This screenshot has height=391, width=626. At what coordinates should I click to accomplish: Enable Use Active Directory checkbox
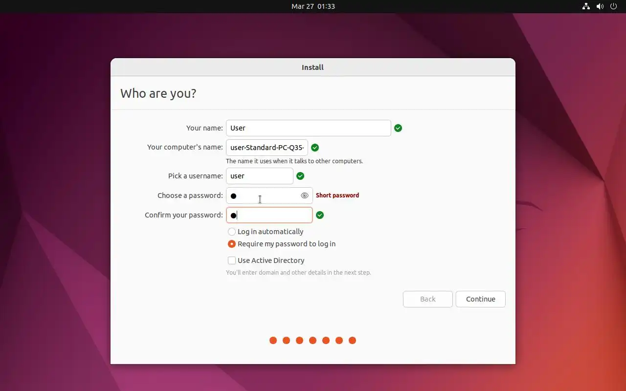tap(266, 261)
